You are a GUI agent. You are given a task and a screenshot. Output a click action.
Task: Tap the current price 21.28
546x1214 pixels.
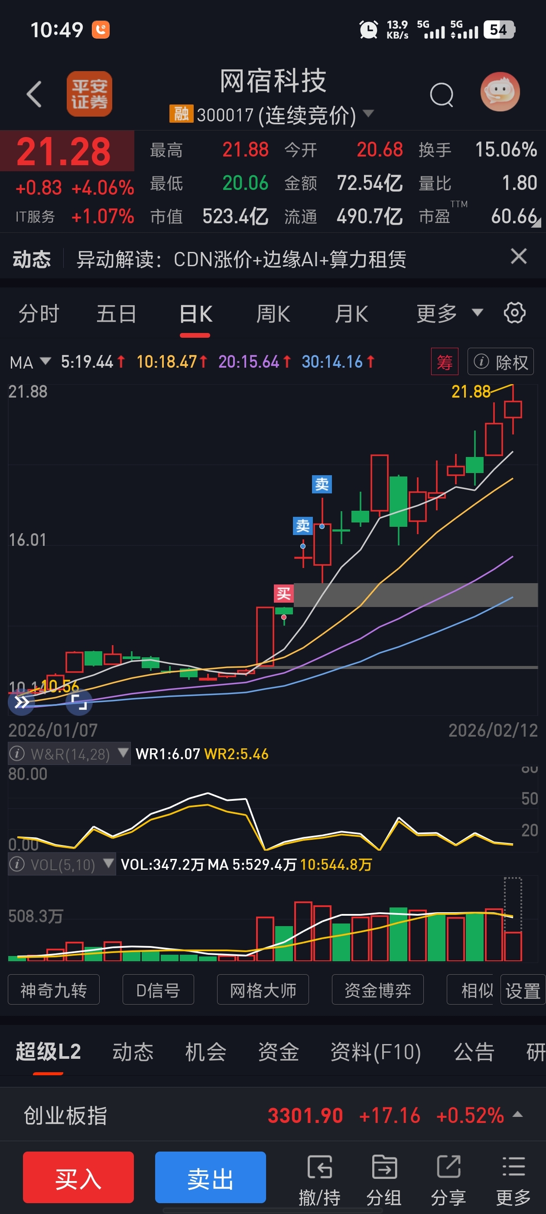tap(64, 151)
